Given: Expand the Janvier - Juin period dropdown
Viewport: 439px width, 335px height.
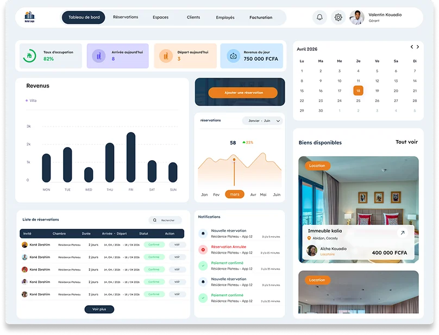Looking at the screenshot, I should [262, 121].
